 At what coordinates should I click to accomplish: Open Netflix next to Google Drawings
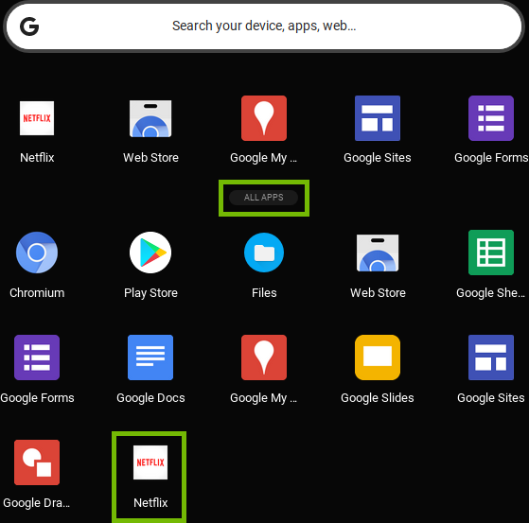[x=150, y=462]
